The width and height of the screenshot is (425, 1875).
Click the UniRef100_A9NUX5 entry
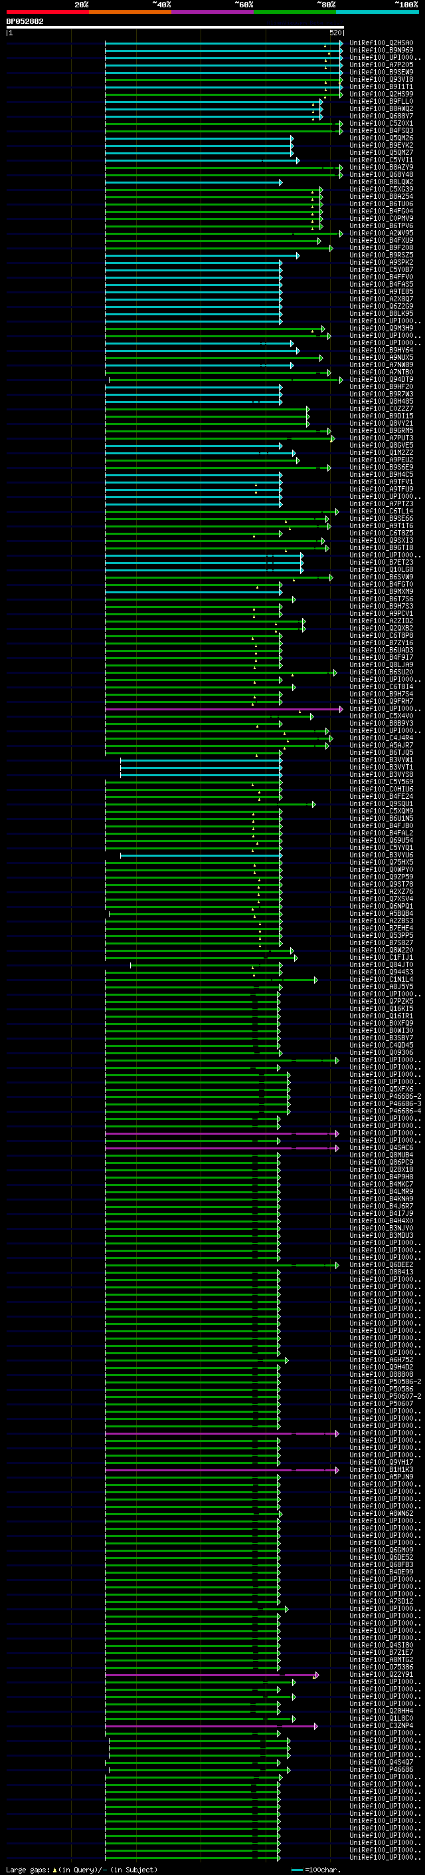pyautogui.click(x=381, y=357)
